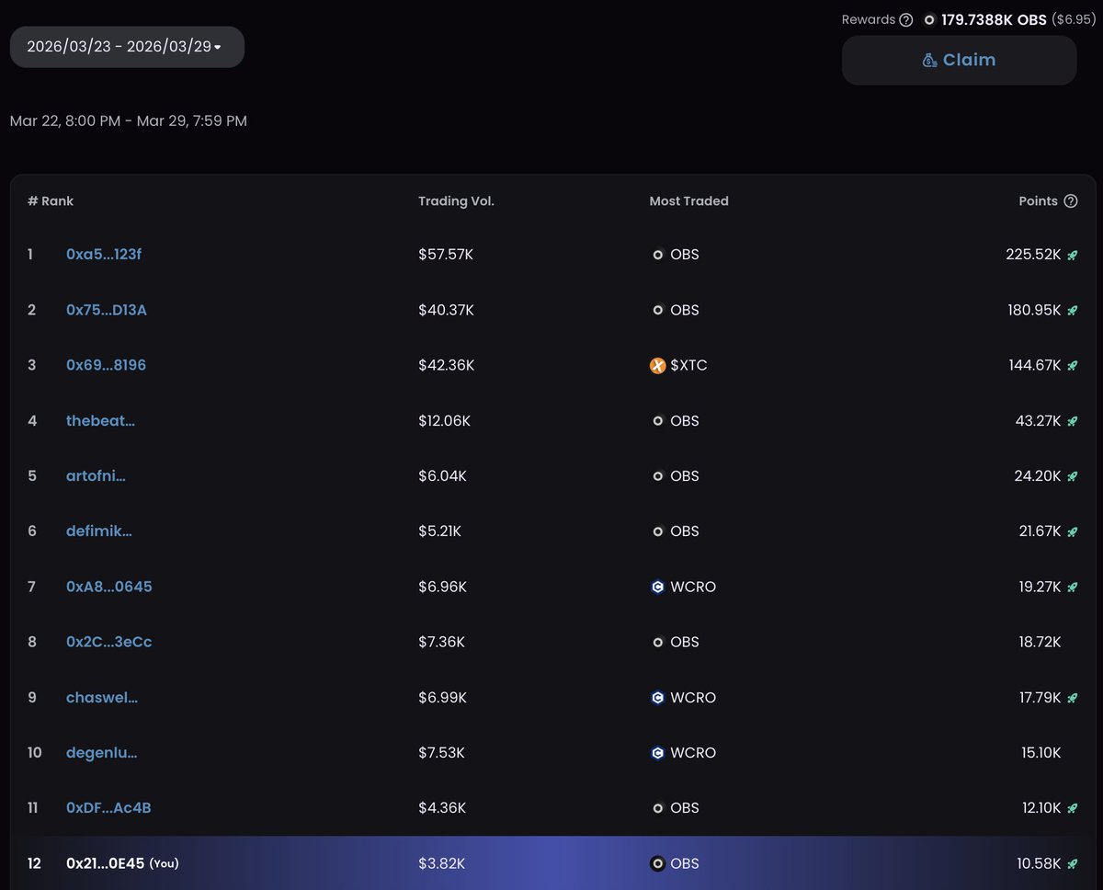Open wallet address 0xDF...Ac4B
Viewport: 1103px width, 890px height.
click(x=108, y=807)
